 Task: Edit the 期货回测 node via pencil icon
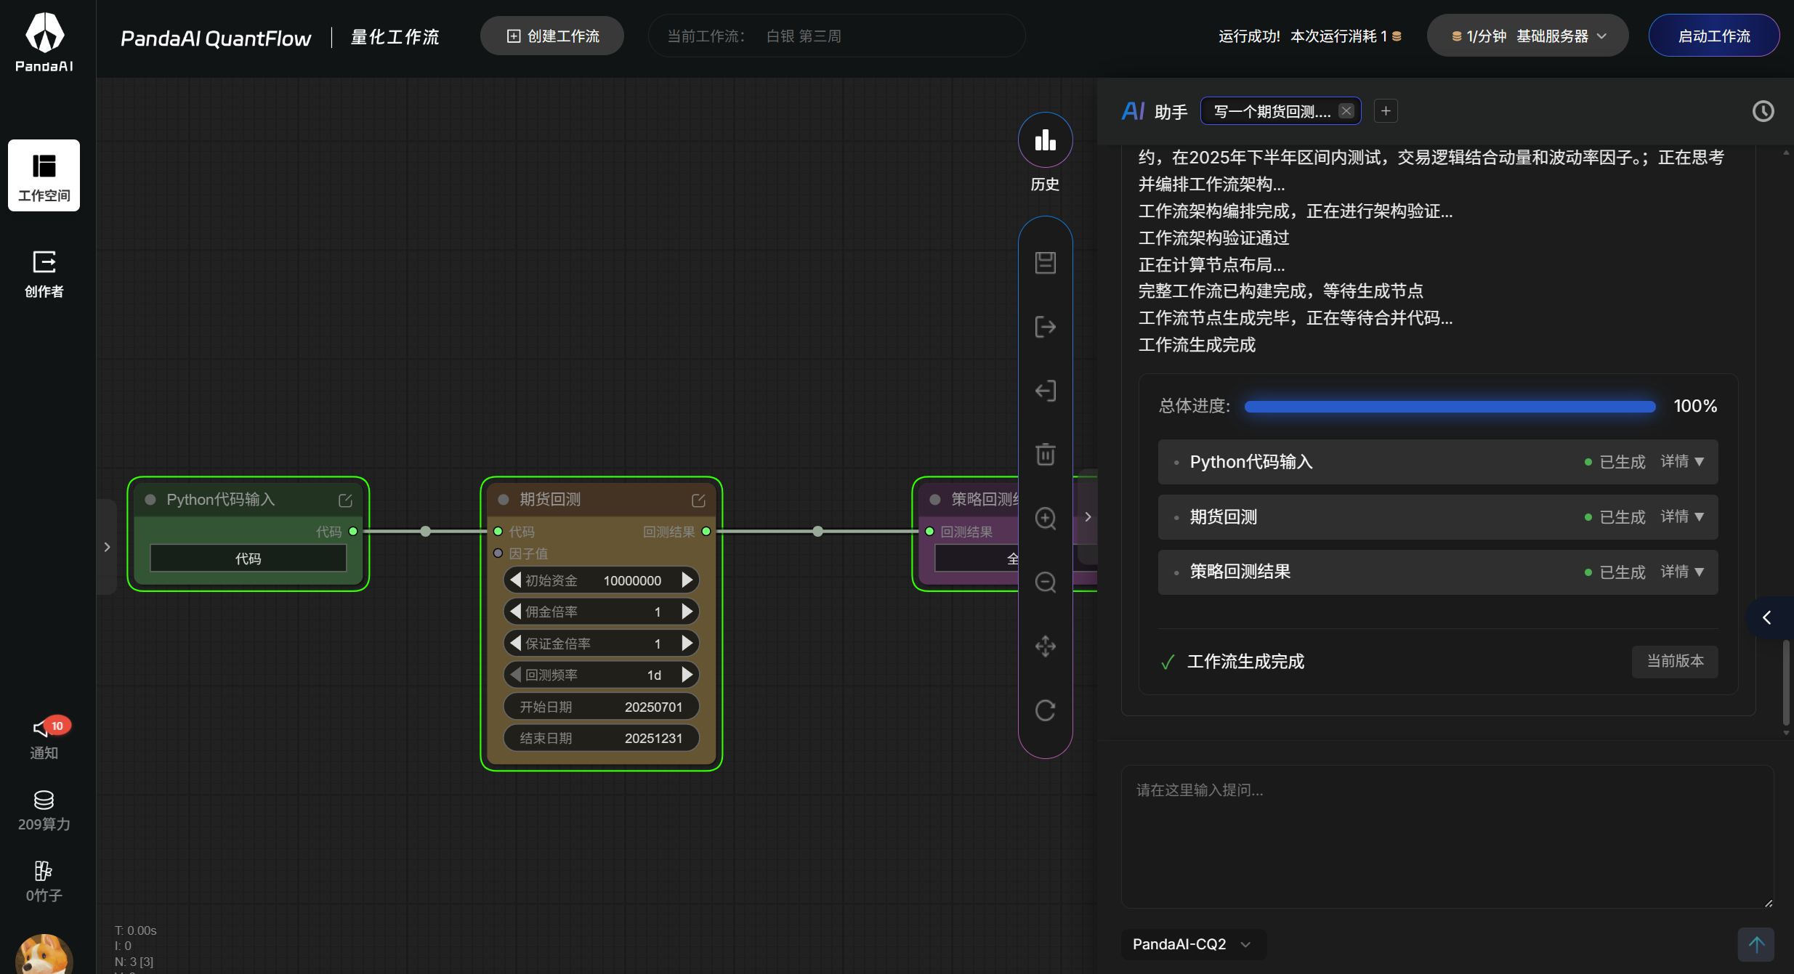click(698, 500)
